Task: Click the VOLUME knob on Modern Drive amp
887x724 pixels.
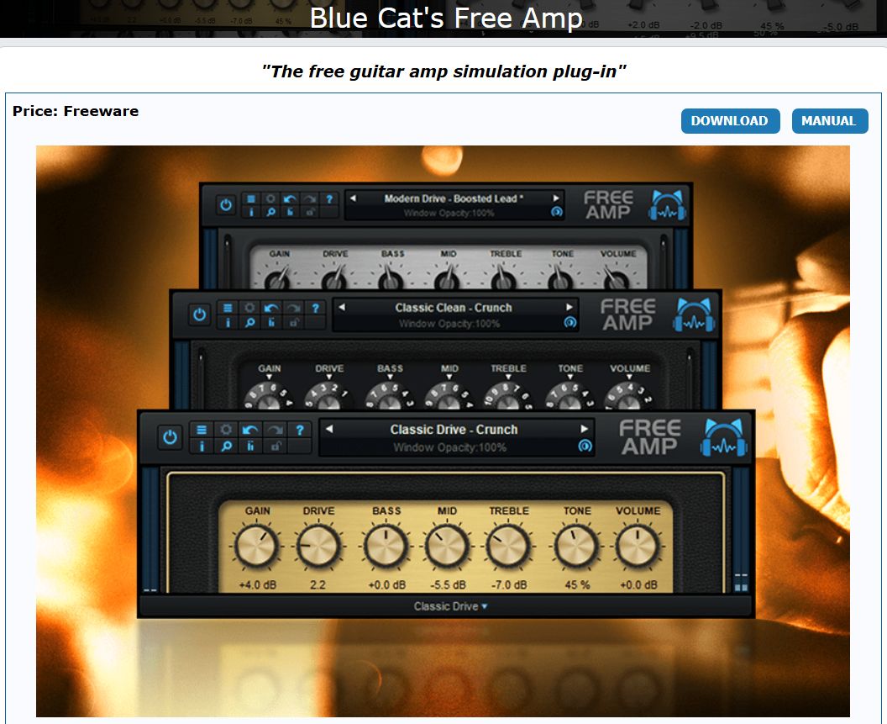Action: (617, 278)
